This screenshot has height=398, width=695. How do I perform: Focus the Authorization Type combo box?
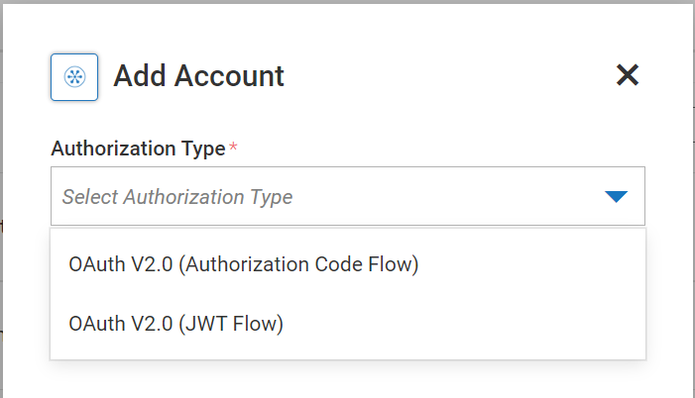347,196
